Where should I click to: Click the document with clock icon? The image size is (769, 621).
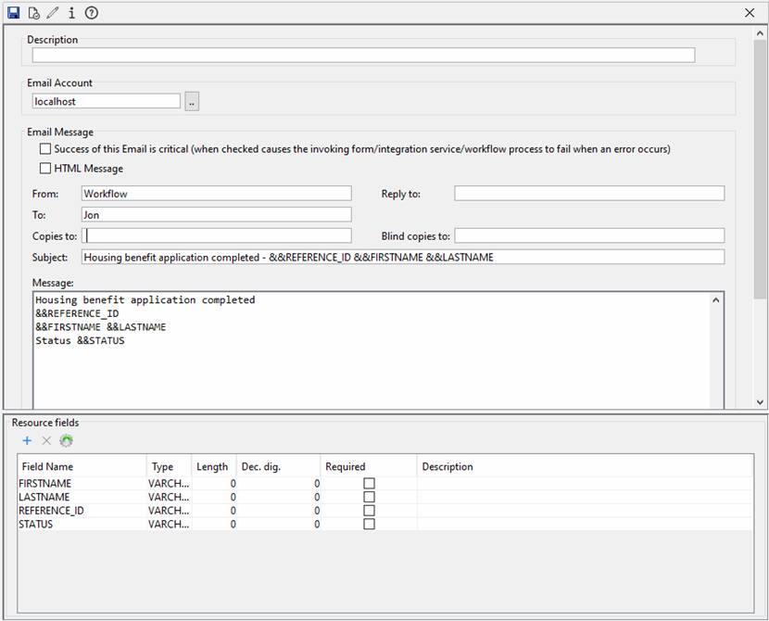33,13
